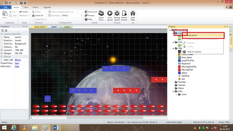Click Debug layout bug icon
The width and height of the screenshot is (233, 131).
[117, 13]
